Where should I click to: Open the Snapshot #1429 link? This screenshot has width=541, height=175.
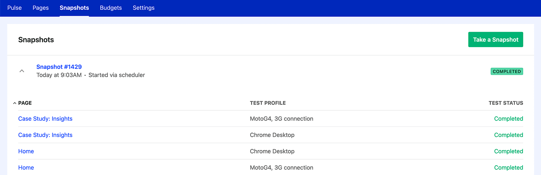click(x=59, y=67)
